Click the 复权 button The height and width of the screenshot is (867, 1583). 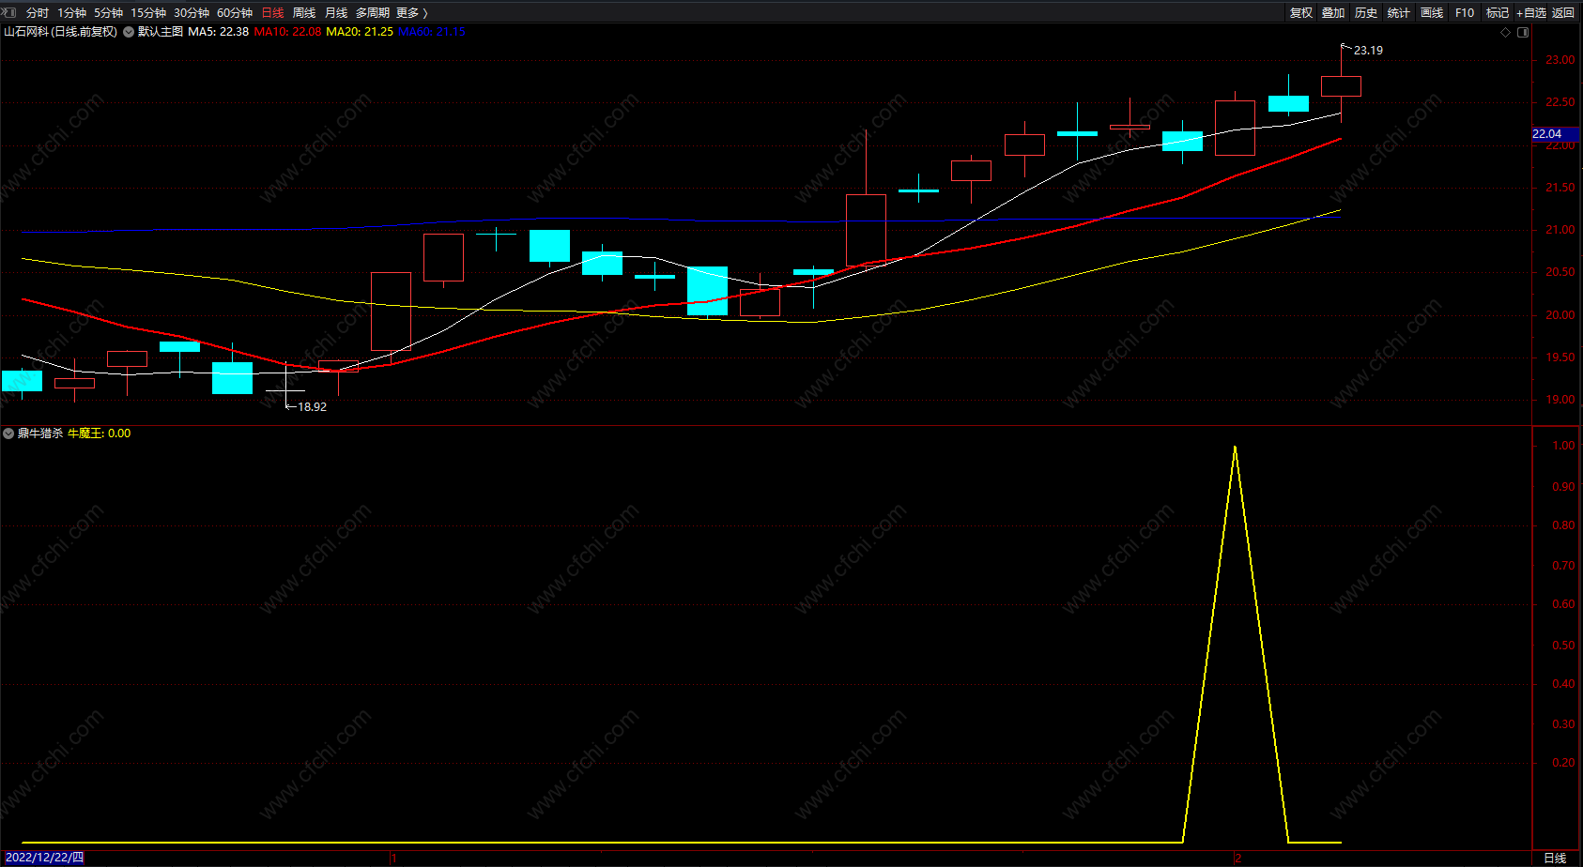click(x=1301, y=13)
